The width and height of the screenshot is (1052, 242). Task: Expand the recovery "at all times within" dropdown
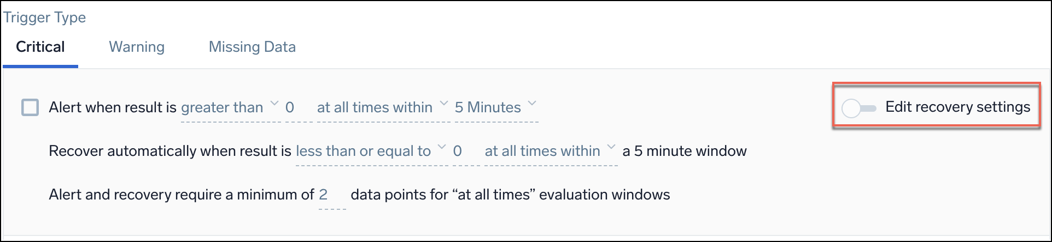543,152
